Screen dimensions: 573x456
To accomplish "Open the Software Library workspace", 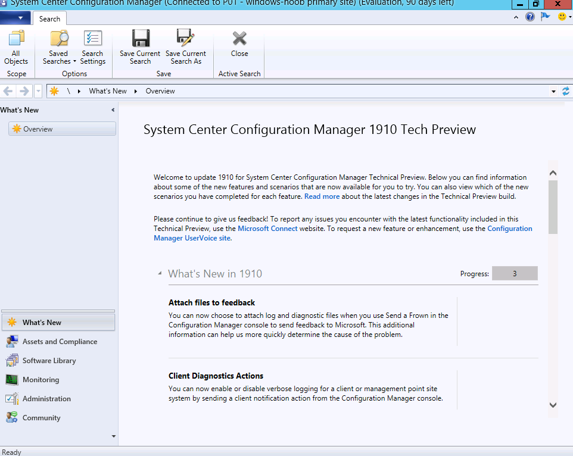I will 58,360.
